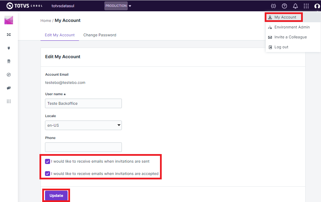The width and height of the screenshot is (321, 202).
Task: Expand the PRODUCTION environment dropdown arrow
Action: (130, 6)
